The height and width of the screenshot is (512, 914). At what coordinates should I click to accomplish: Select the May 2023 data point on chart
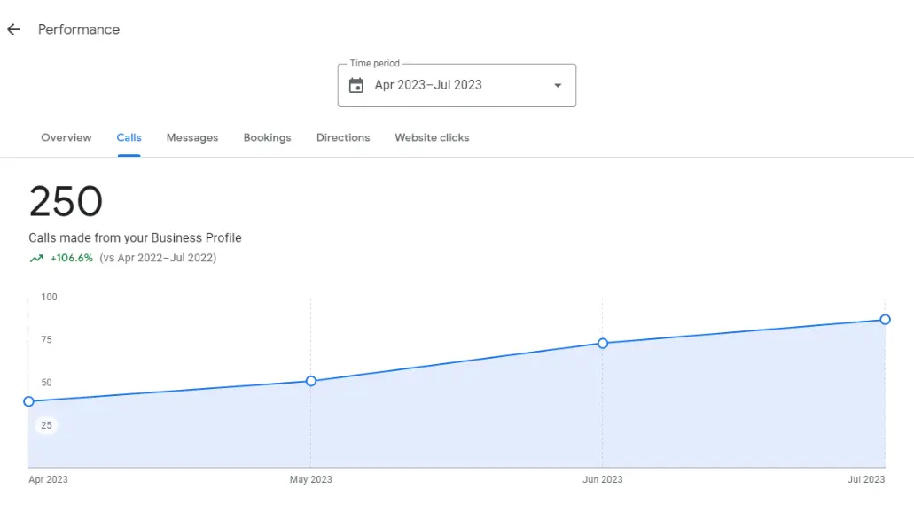[310, 381]
